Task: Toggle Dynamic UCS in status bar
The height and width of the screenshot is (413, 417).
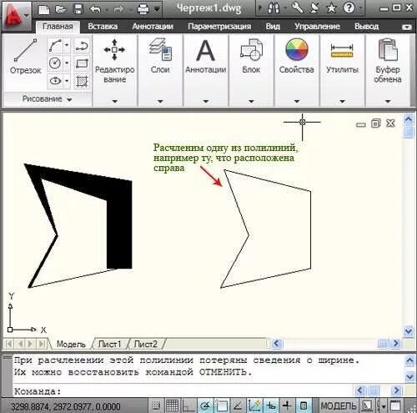Action: pos(254,406)
